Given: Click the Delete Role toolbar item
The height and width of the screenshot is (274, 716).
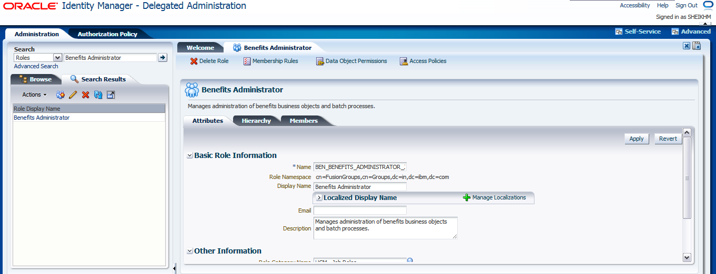Looking at the screenshot, I should coord(209,61).
